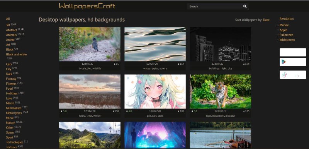309x149 pixels.
Task: Click the 'buildings, night, city' tags text
Action: (x=221, y=69)
